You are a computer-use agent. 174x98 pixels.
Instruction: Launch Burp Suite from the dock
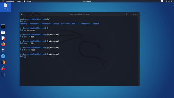(3, 62)
